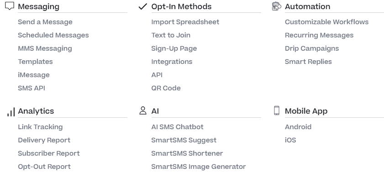Viewport: 384px width, 178px height.
Task: Click the Analytics bar chart icon
Action: coord(11,112)
